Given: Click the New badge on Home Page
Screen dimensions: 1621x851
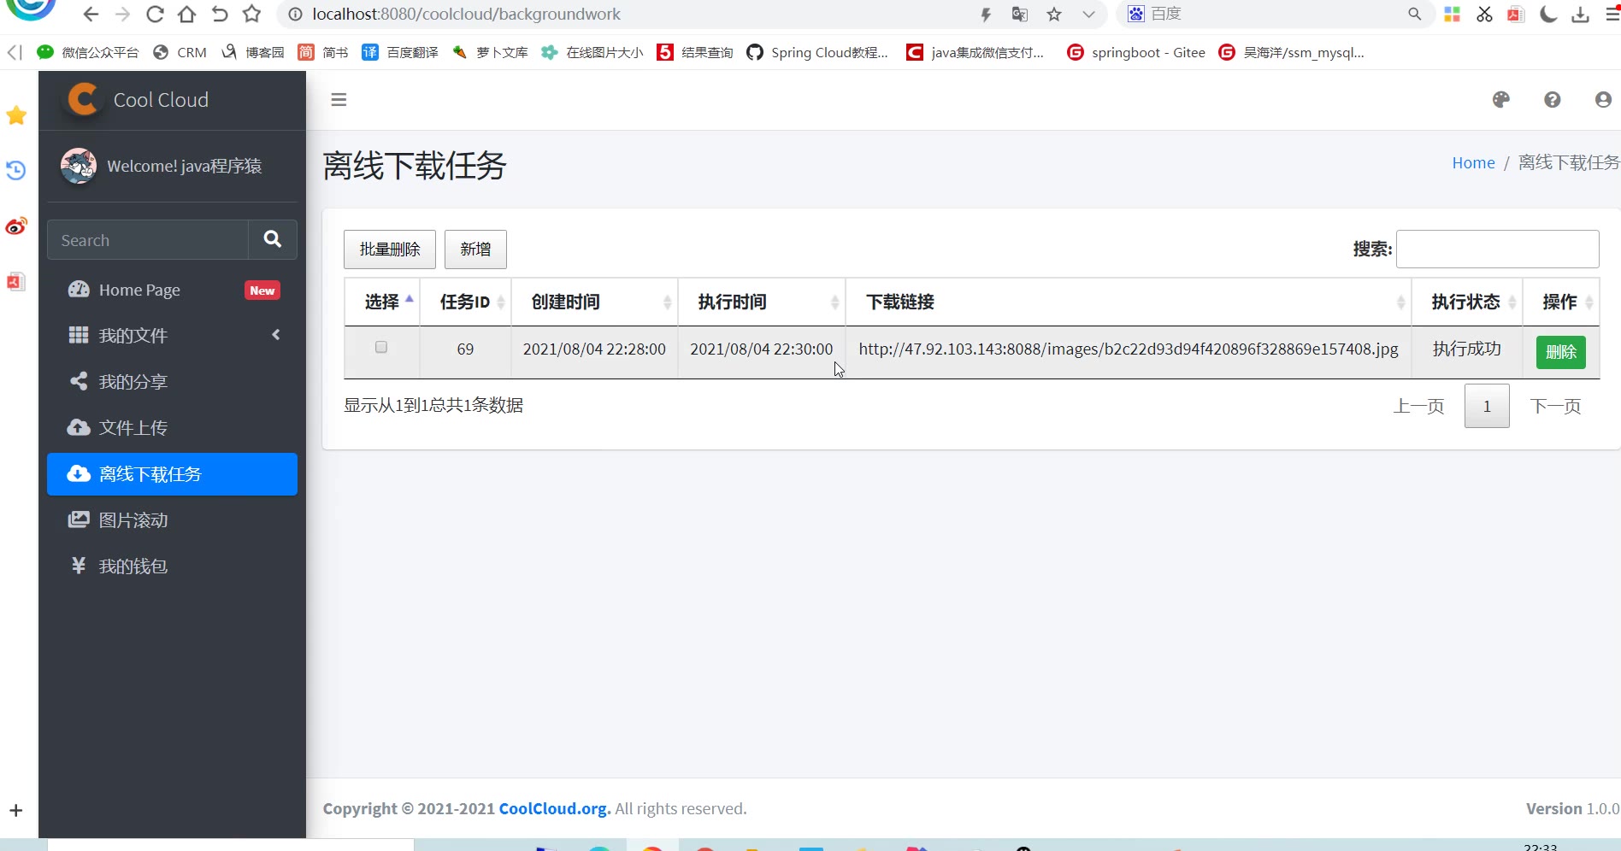Looking at the screenshot, I should 262,291.
